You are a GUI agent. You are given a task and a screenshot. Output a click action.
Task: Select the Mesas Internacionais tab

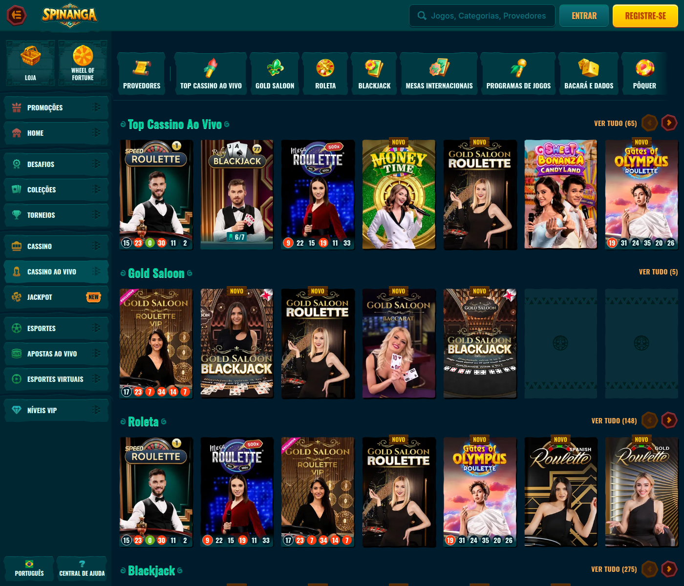tap(439, 73)
